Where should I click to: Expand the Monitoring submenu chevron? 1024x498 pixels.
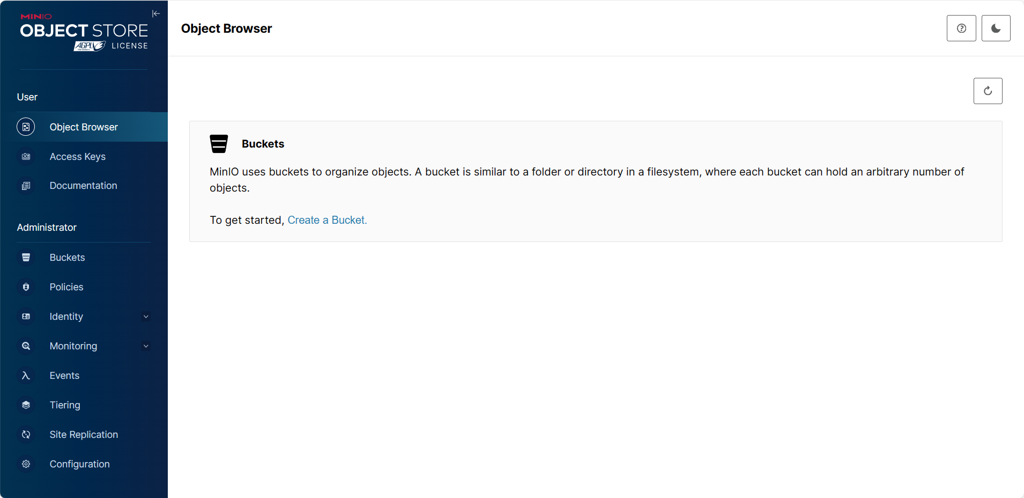tap(146, 346)
